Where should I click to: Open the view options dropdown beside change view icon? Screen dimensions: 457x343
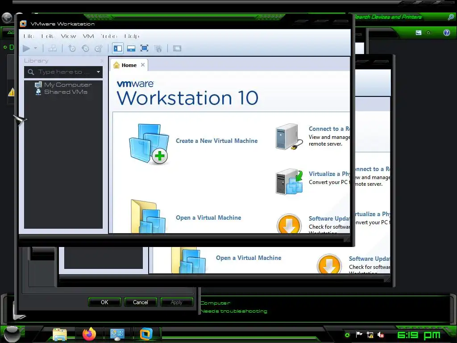coord(428,33)
